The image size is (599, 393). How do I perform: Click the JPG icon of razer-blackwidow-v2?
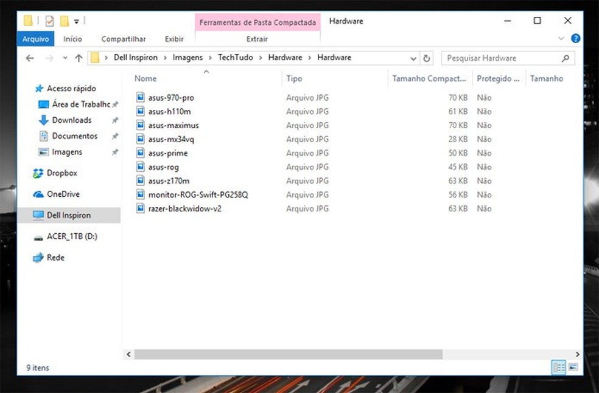(140, 208)
